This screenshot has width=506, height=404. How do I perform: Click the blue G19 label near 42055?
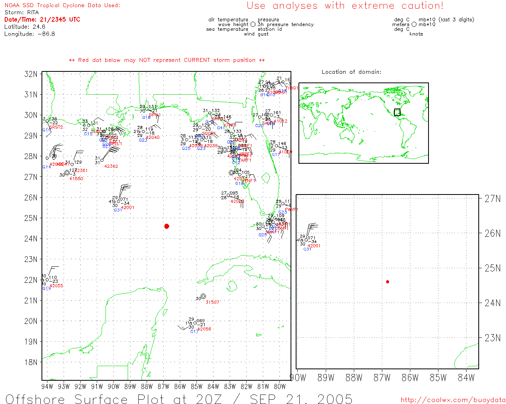click(47, 289)
